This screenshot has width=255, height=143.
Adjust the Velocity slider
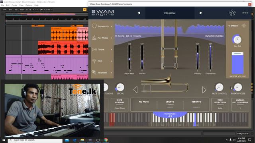pos(198,57)
